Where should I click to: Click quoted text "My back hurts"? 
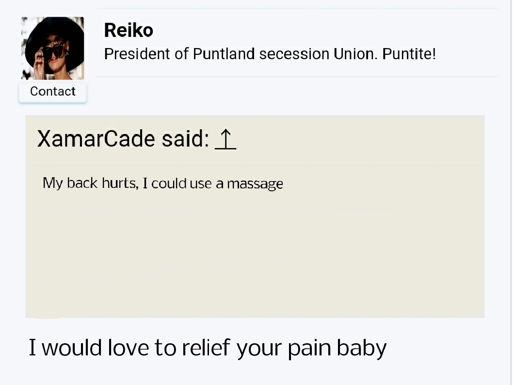pyautogui.click(x=90, y=183)
